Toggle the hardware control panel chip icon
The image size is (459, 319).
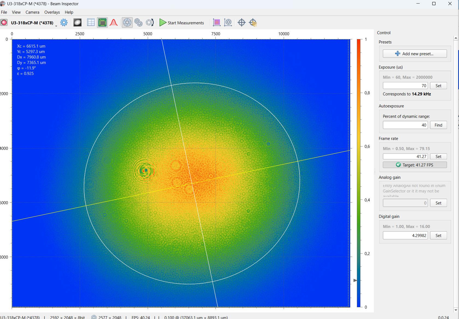102,23
